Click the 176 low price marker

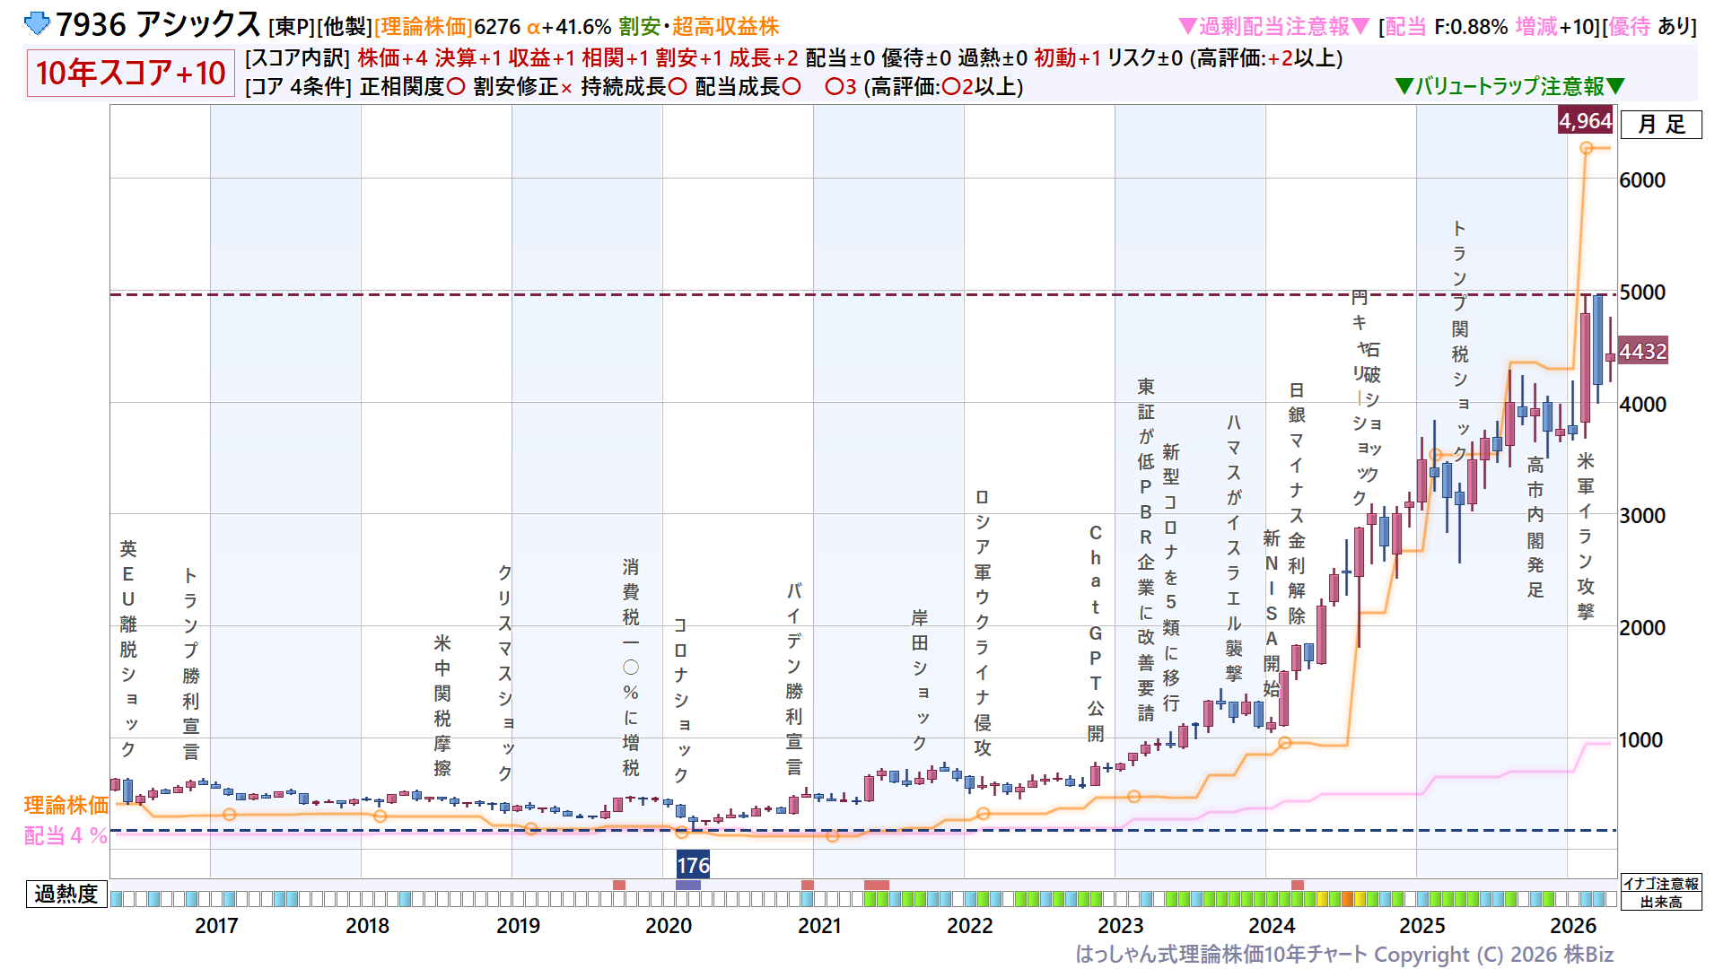pyautogui.click(x=693, y=865)
